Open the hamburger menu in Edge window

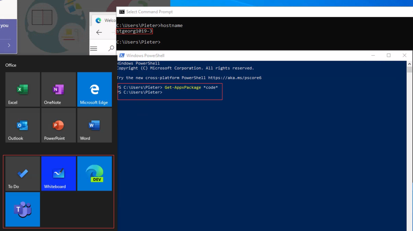point(93,48)
